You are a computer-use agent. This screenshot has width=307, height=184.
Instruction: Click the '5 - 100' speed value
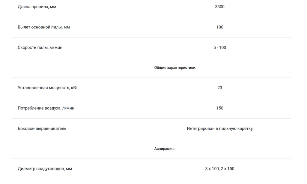(220, 48)
